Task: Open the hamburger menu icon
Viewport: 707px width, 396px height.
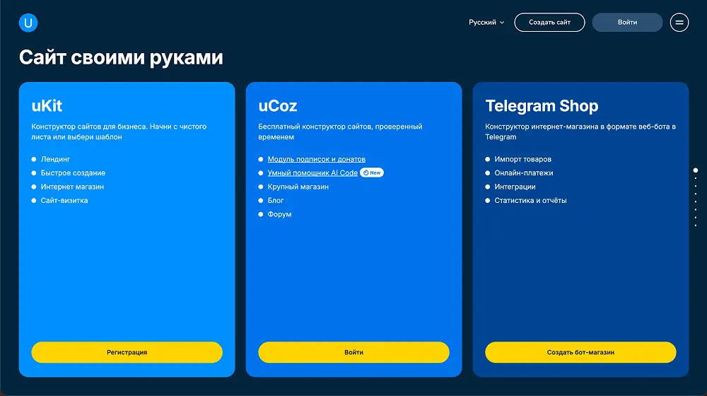Action: coord(679,23)
